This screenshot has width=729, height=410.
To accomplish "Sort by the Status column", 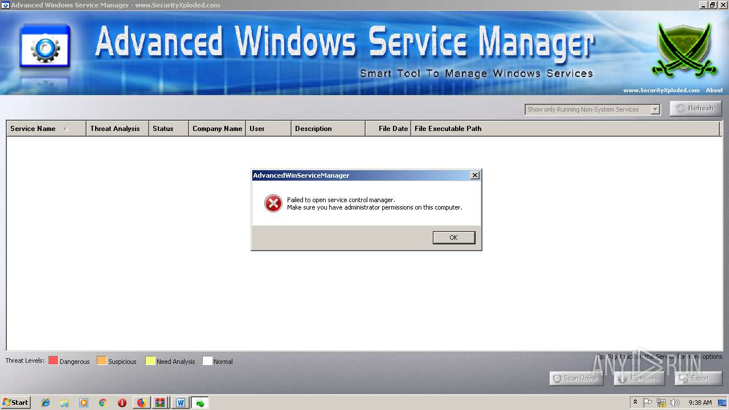I will click(x=169, y=129).
